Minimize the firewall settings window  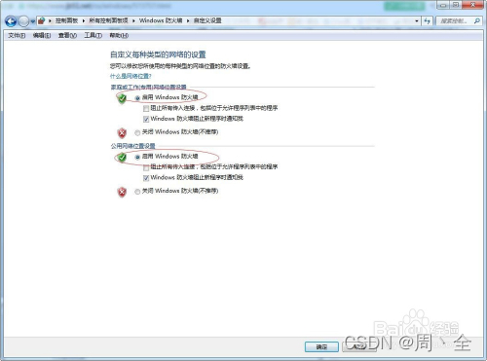tap(443, 5)
